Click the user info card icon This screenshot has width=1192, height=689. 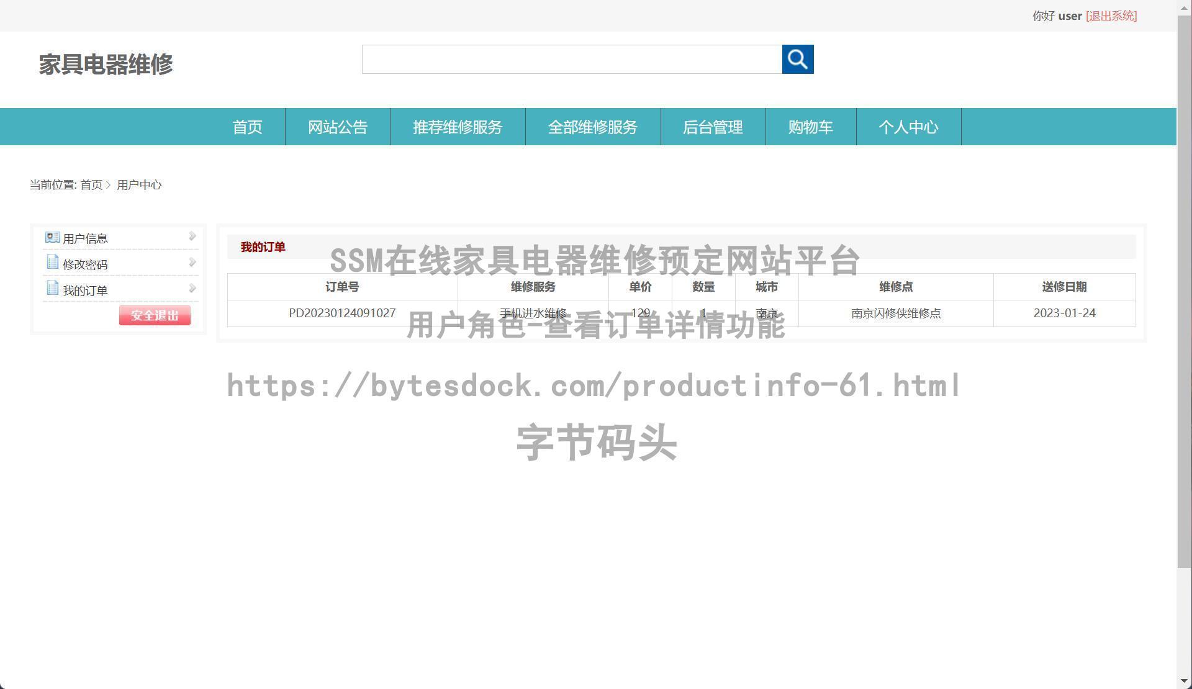tap(52, 238)
